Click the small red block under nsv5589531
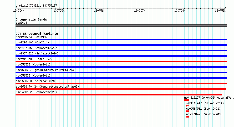The width and height of the screenshot is (234, 127). click(187, 111)
